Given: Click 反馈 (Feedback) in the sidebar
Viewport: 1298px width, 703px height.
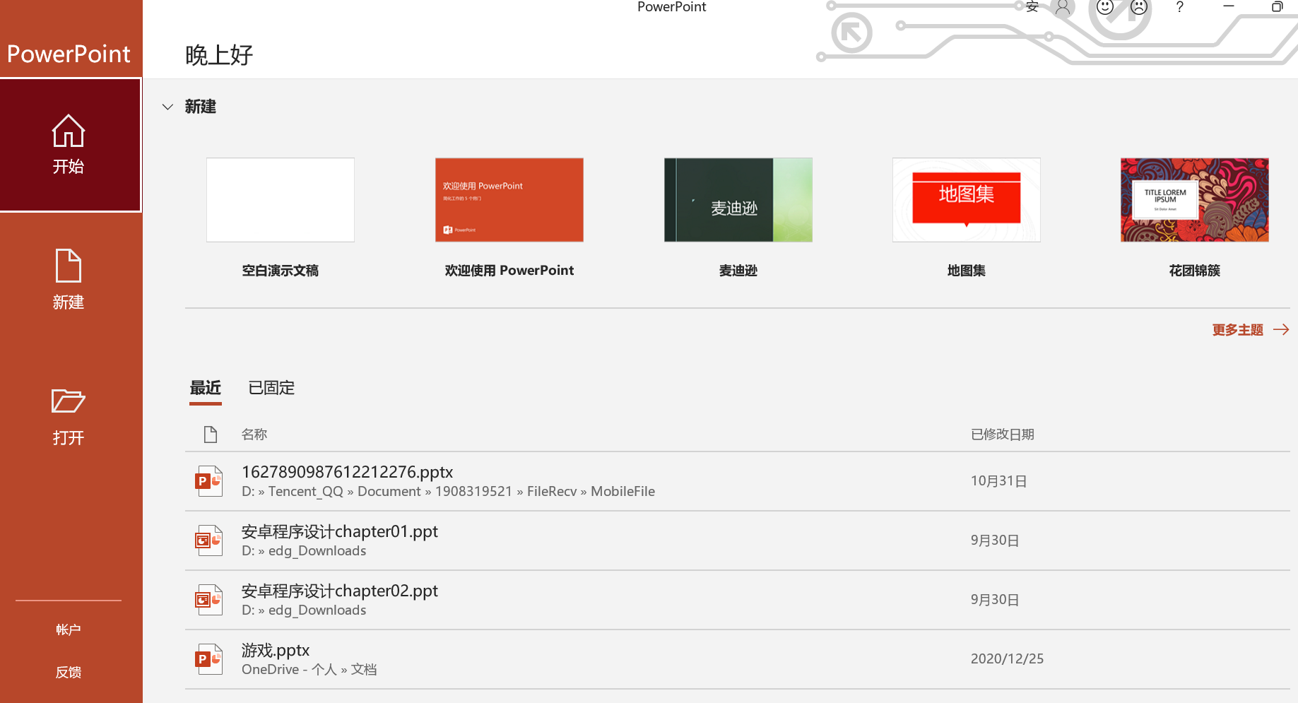Looking at the screenshot, I should 69,672.
